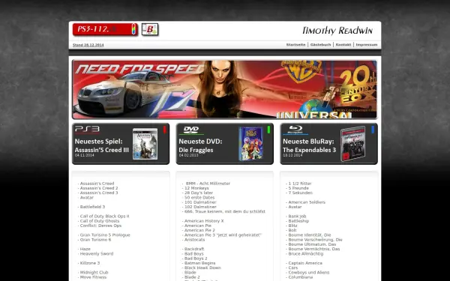Click the Timothy Readwin title
450x281 pixels.
point(337,31)
